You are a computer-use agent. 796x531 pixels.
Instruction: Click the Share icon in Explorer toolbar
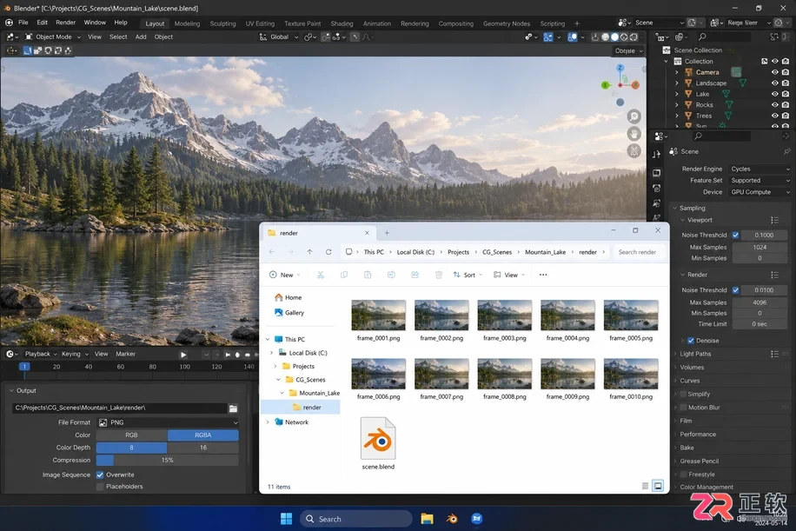(x=415, y=275)
